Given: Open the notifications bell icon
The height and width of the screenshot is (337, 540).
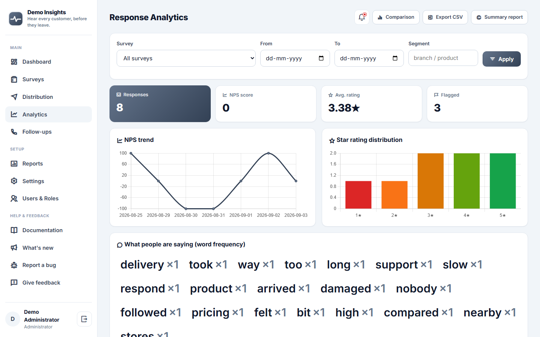Looking at the screenshot, I should click(x=362, y=17).
